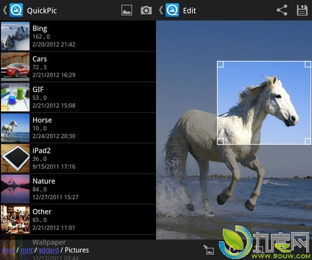Select the bottom-left crop handle
The height and width of the screenshot is (260, 312).
click(220, 141)
